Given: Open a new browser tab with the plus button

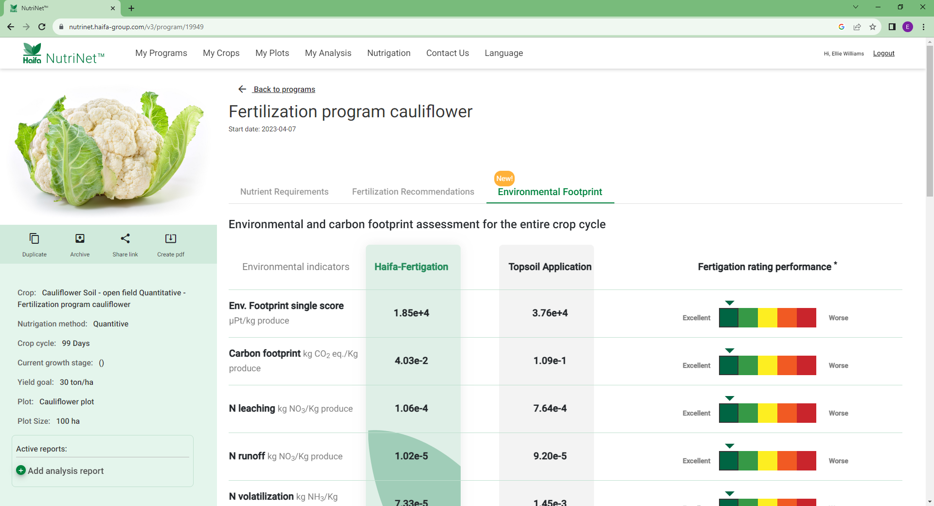Looking at the screenshot, I should coord(131,8).
